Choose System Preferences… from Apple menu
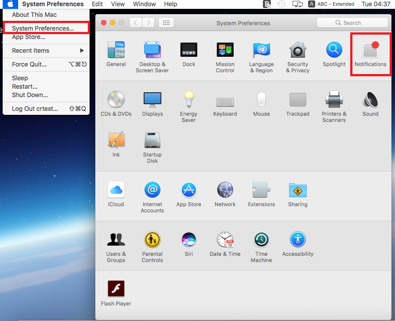 pos(46,28)
